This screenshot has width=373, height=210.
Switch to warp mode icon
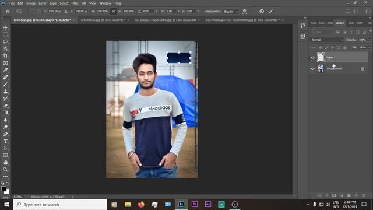click(x=244, y=12)
